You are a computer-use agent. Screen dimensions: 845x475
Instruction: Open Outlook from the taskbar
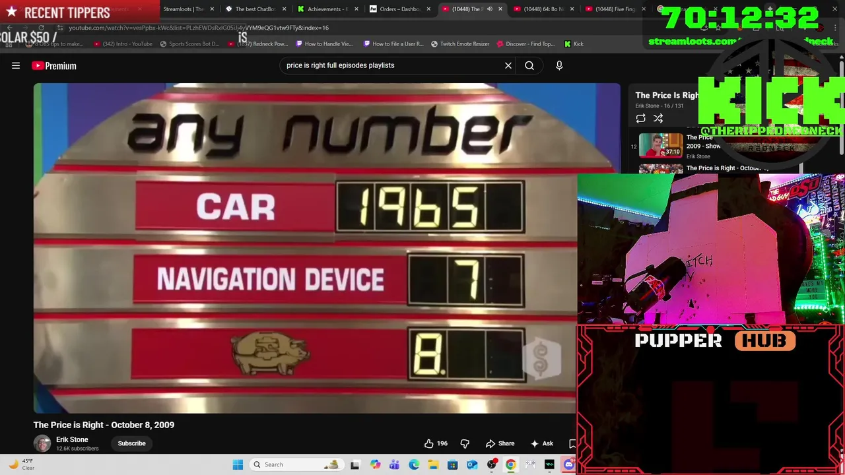click(472, 464)
